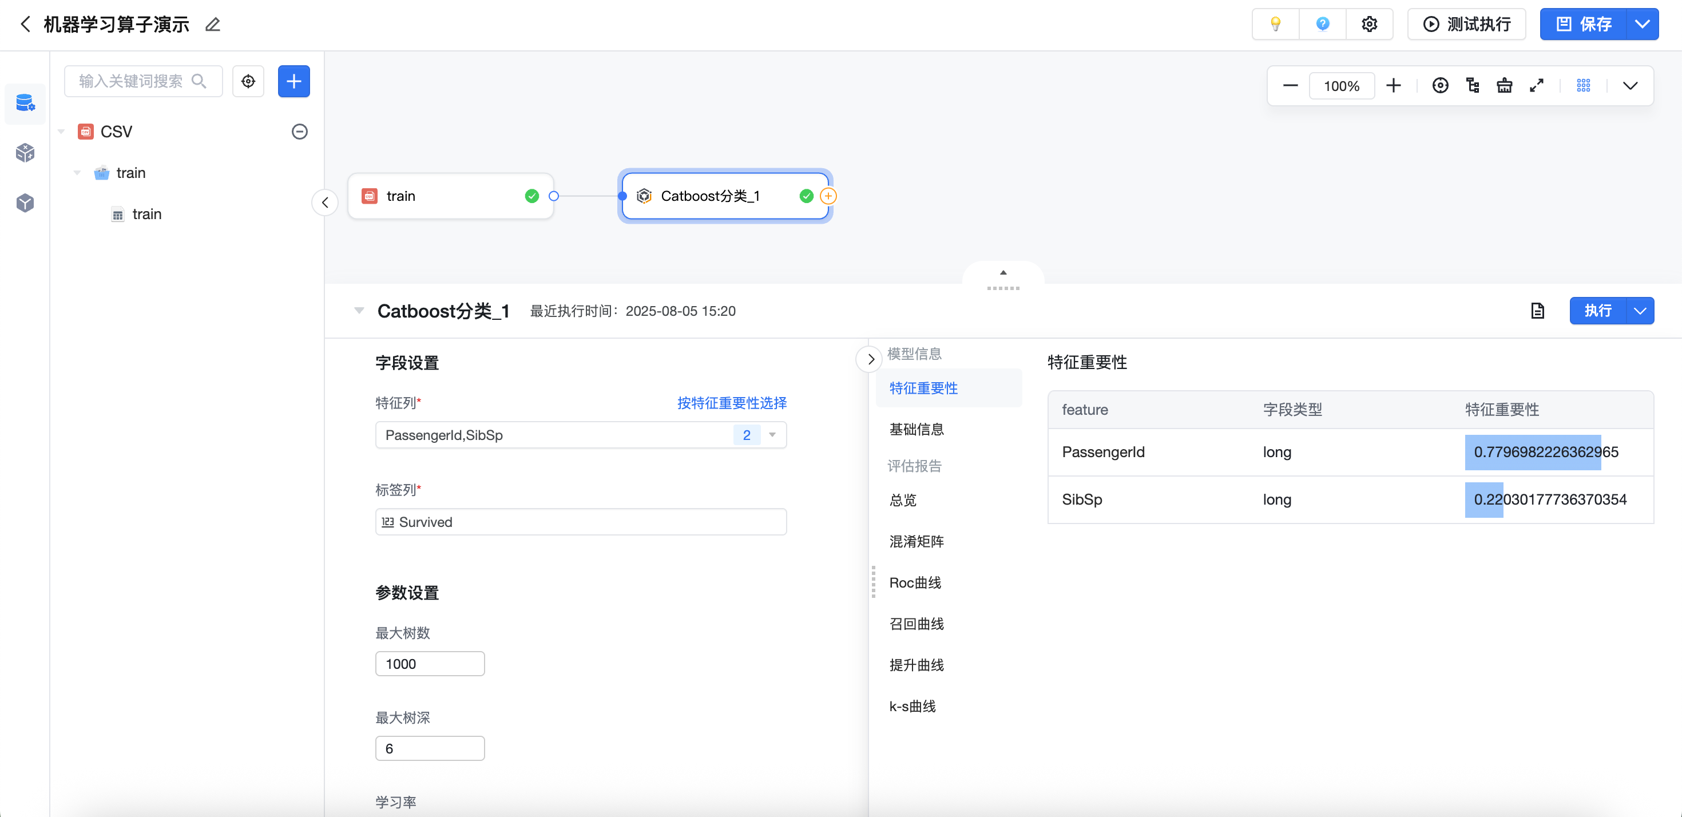Open the log document icon beside 执行
The image size is (1682, 817).
point(1537,311)
